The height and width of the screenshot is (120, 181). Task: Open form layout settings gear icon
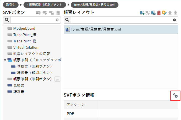click(x=153, y=13)
